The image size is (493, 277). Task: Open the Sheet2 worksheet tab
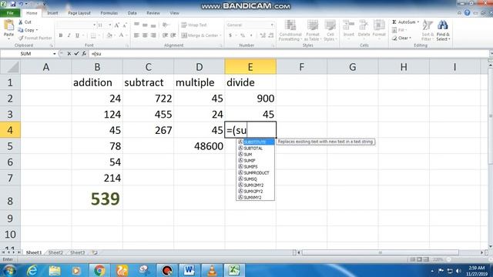point(55,252)
